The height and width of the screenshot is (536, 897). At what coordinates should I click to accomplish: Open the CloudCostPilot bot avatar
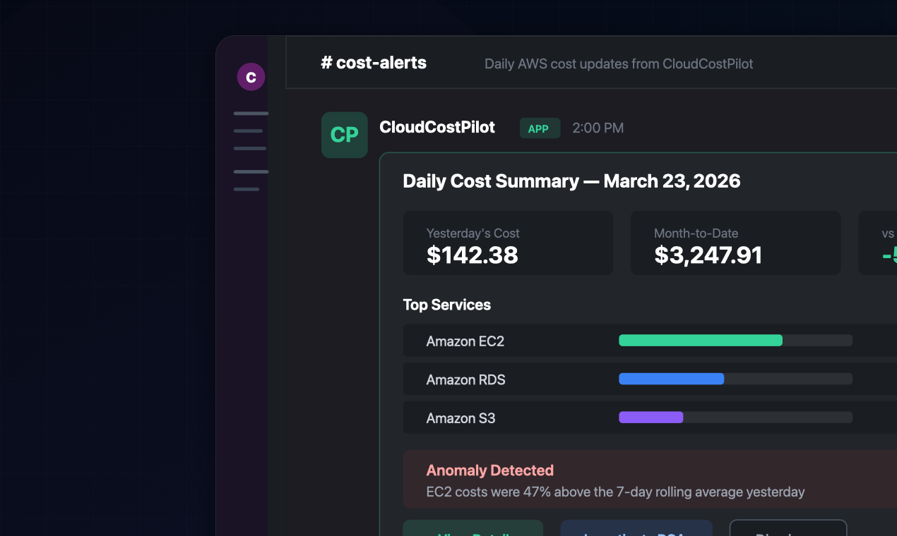344,134
